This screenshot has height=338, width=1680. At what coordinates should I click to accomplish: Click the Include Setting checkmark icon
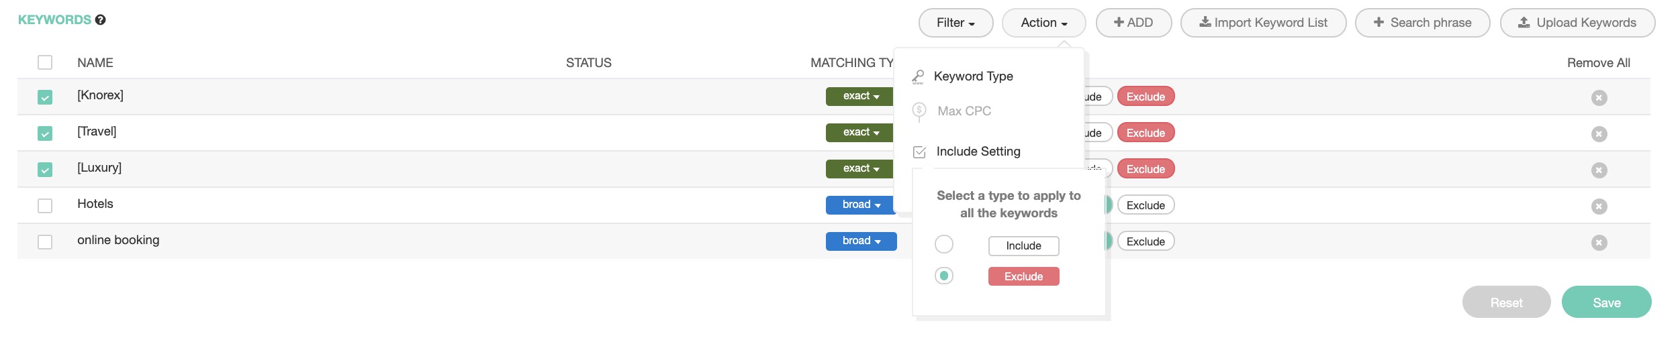(x=919, y=152)
